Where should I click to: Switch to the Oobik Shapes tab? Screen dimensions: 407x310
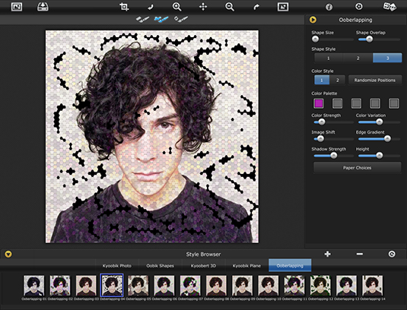tap(161, 266)
